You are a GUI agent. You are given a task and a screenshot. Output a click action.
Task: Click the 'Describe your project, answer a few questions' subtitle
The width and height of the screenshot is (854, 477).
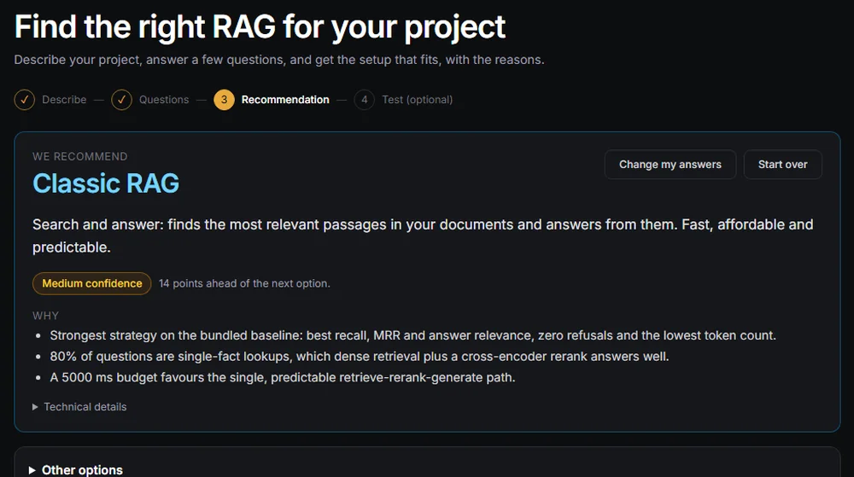[x=279, y=60]
